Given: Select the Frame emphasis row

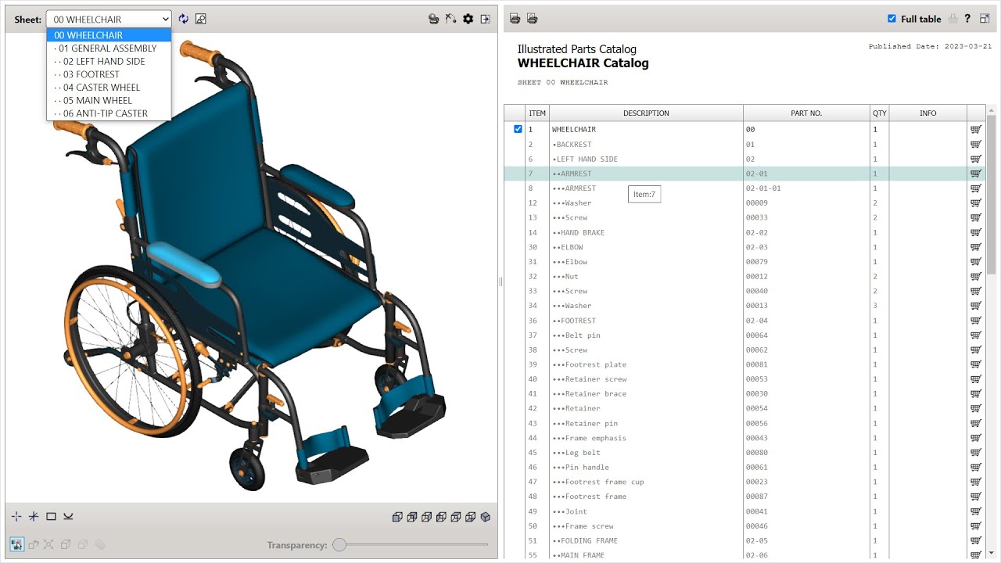Looking at the screenshot, I should [744, 438].
